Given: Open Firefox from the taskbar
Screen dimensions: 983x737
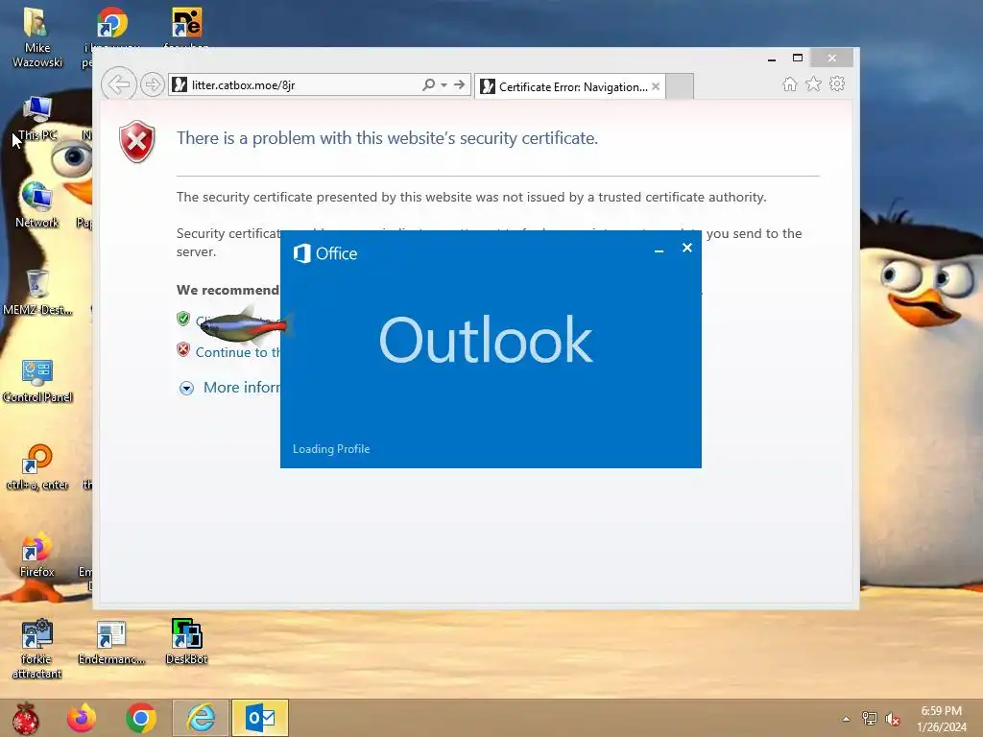Looking at the screenshot, I should tap(82, 718).
